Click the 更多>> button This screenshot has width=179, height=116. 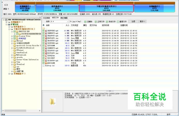tap(142, 22)
